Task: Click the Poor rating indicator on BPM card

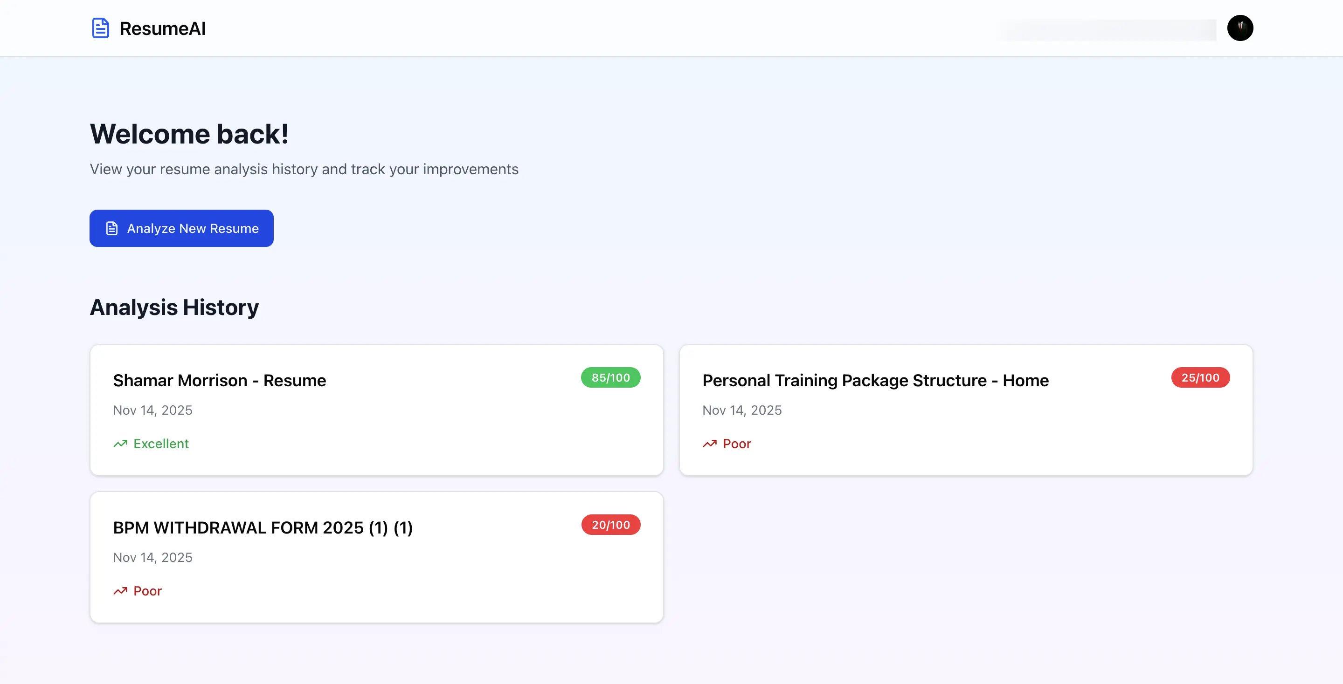Action: point(147,590)
